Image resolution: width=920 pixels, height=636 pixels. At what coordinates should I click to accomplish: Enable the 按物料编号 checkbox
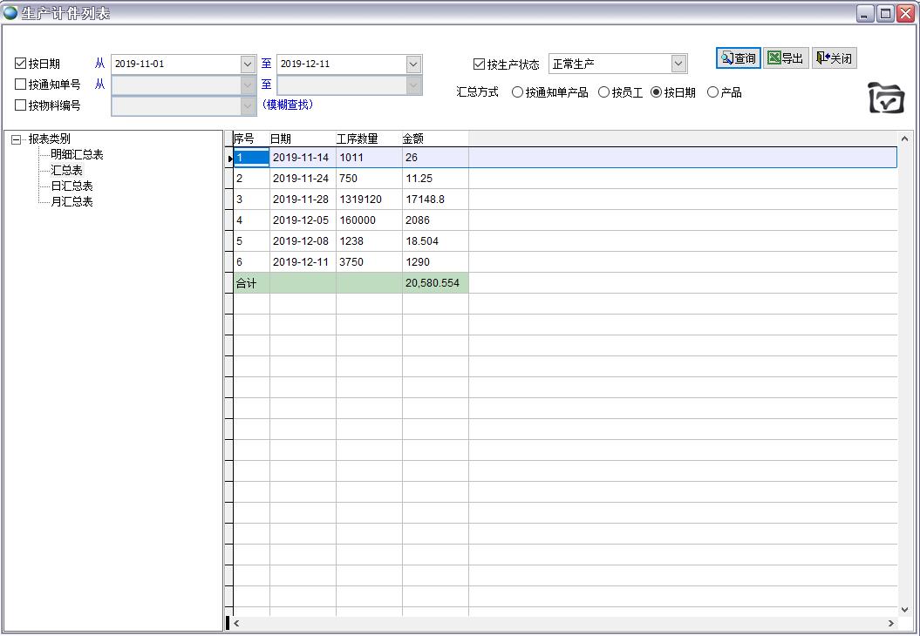tap(21, 105)
